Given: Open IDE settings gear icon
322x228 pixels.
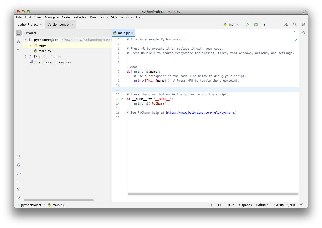Looking at the screenshot, I should click(303, 24).
